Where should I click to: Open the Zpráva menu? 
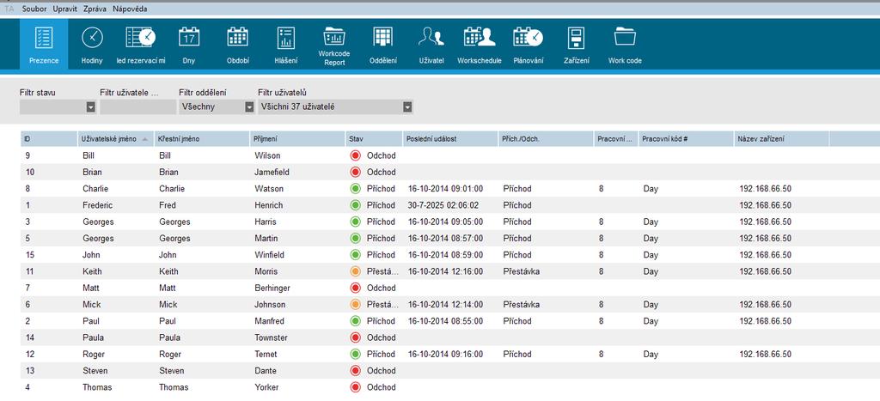(95, 9)
